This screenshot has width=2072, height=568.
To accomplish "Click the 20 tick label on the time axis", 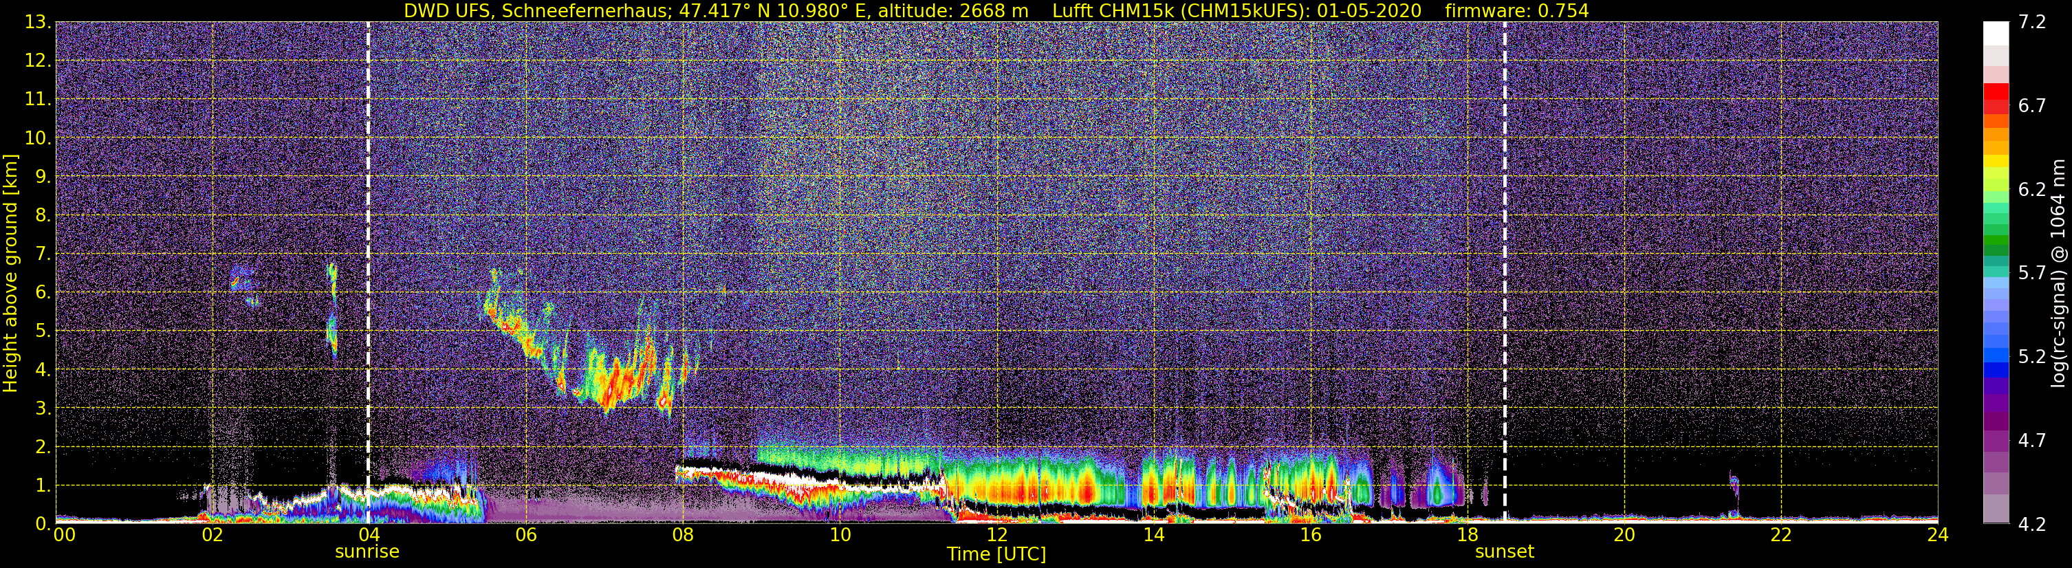I will (x=1624, y=536).
